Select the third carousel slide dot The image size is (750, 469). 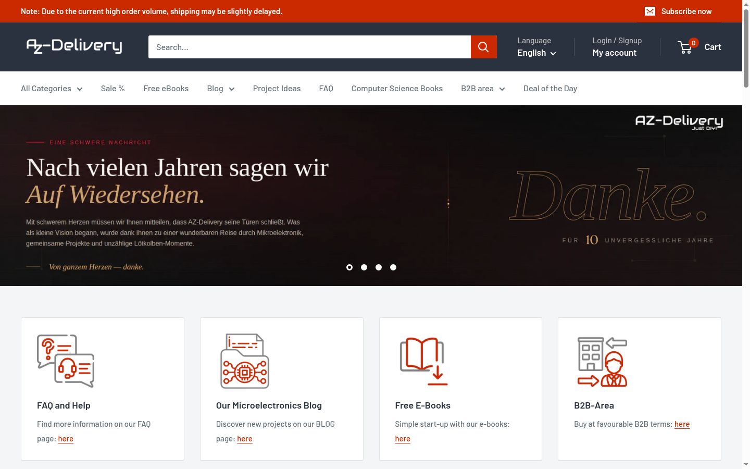click(379, 267)
